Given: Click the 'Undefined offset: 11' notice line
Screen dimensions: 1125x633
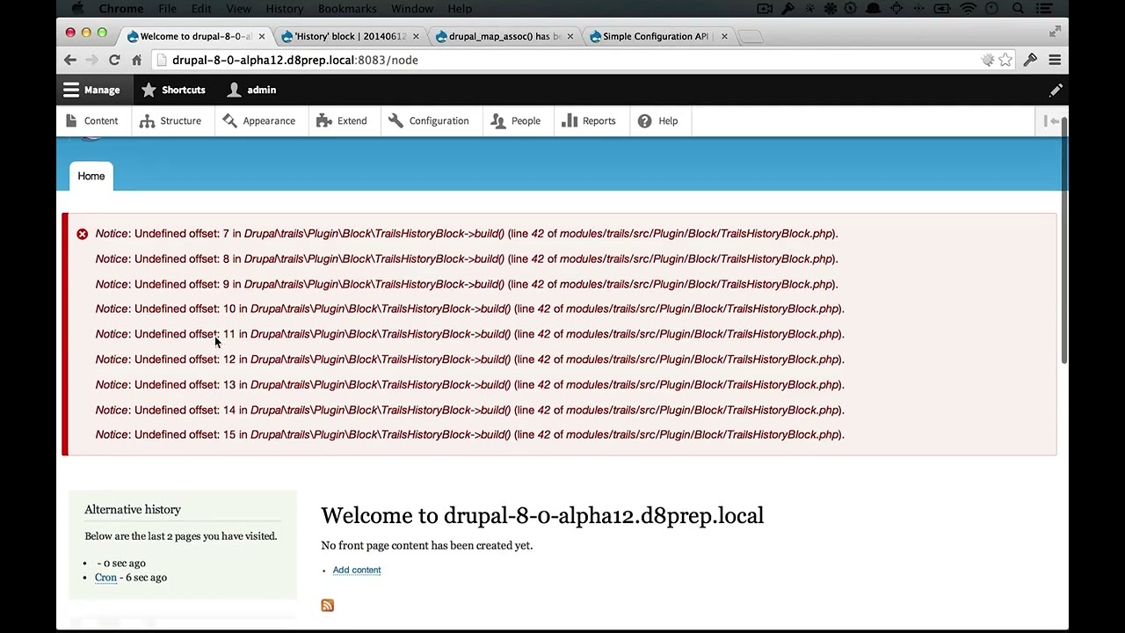Looking at the screenshot, I should coord(469,334).
